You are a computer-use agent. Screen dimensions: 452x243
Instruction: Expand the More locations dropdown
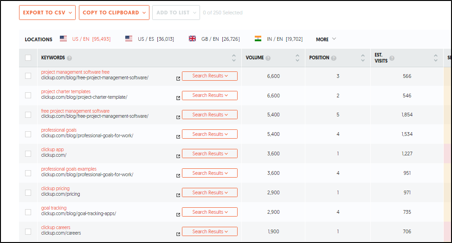pos(326,39)
